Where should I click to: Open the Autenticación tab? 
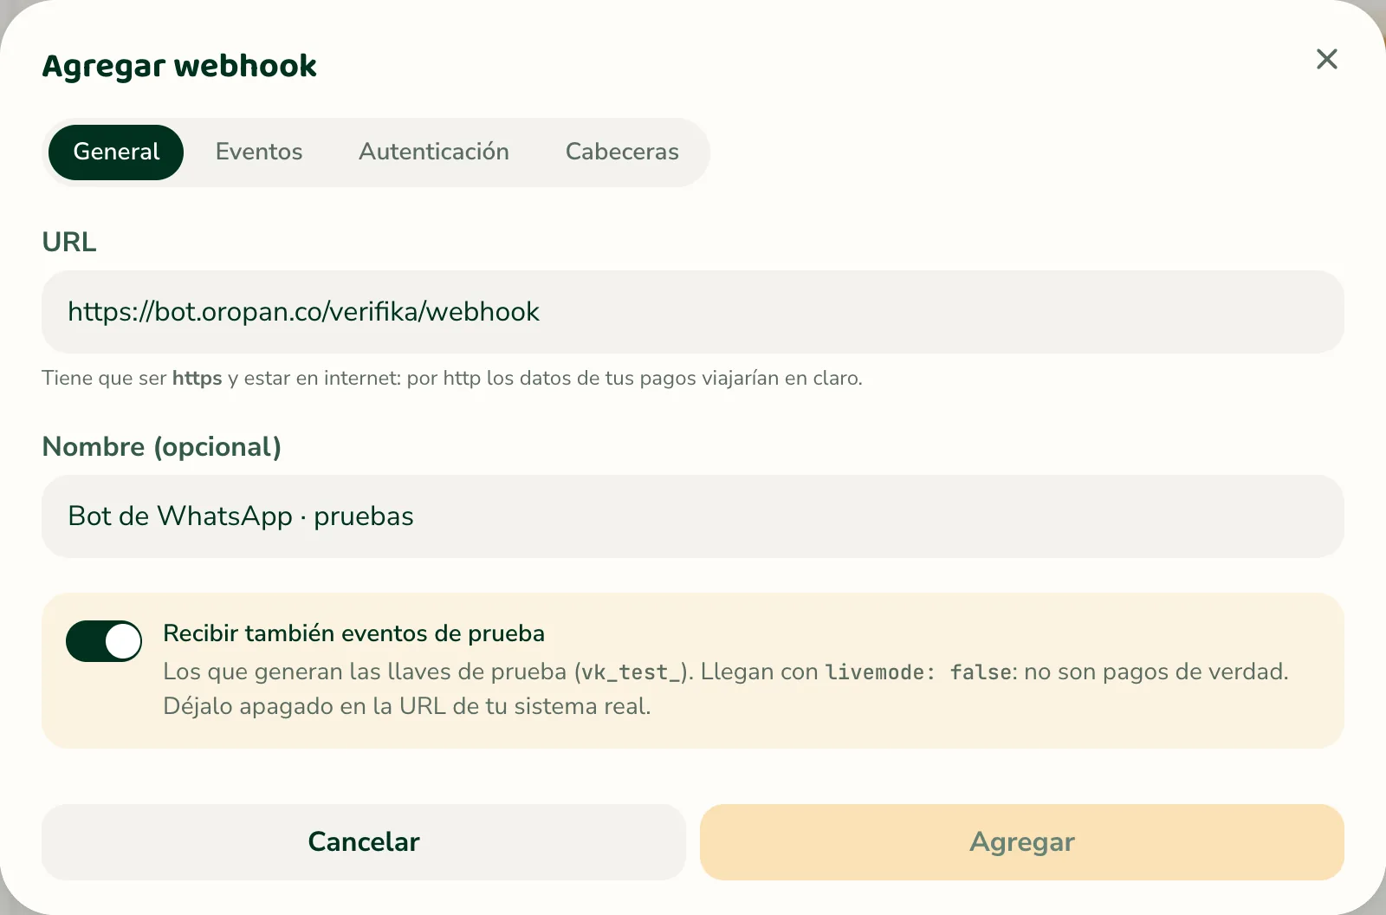(x=434, y=152)
